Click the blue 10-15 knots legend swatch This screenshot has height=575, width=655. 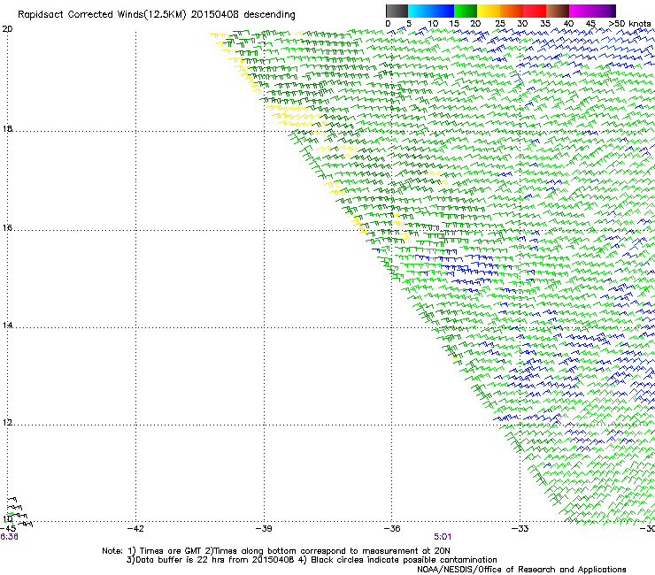(x=443, y=11)
